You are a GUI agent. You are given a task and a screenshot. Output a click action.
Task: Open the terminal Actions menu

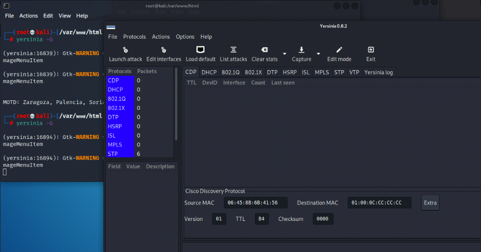[29, 16]
